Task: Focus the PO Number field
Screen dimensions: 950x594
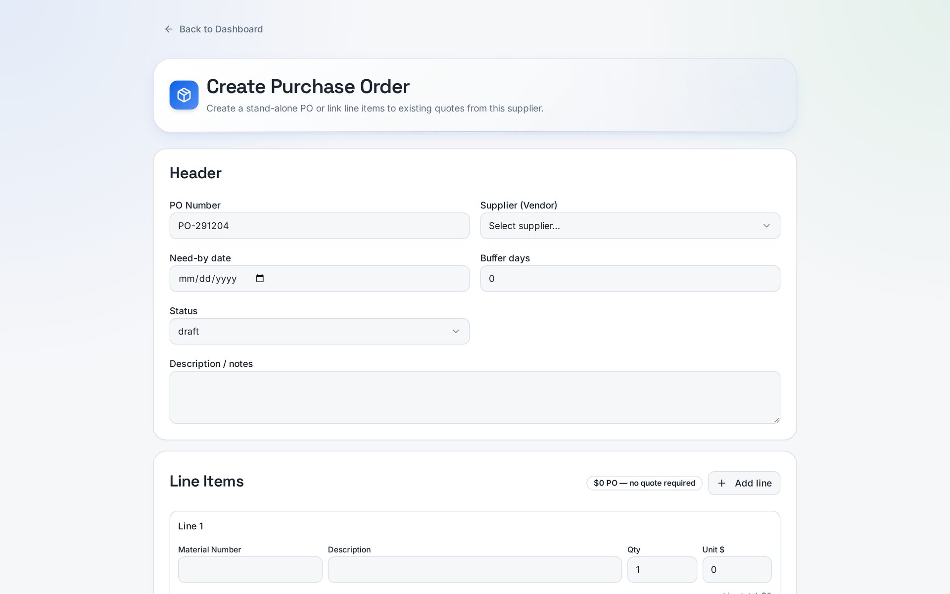Action: [319, 226]
